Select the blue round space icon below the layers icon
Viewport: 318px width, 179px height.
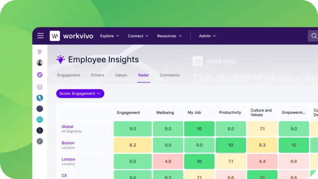click(40, 98)
